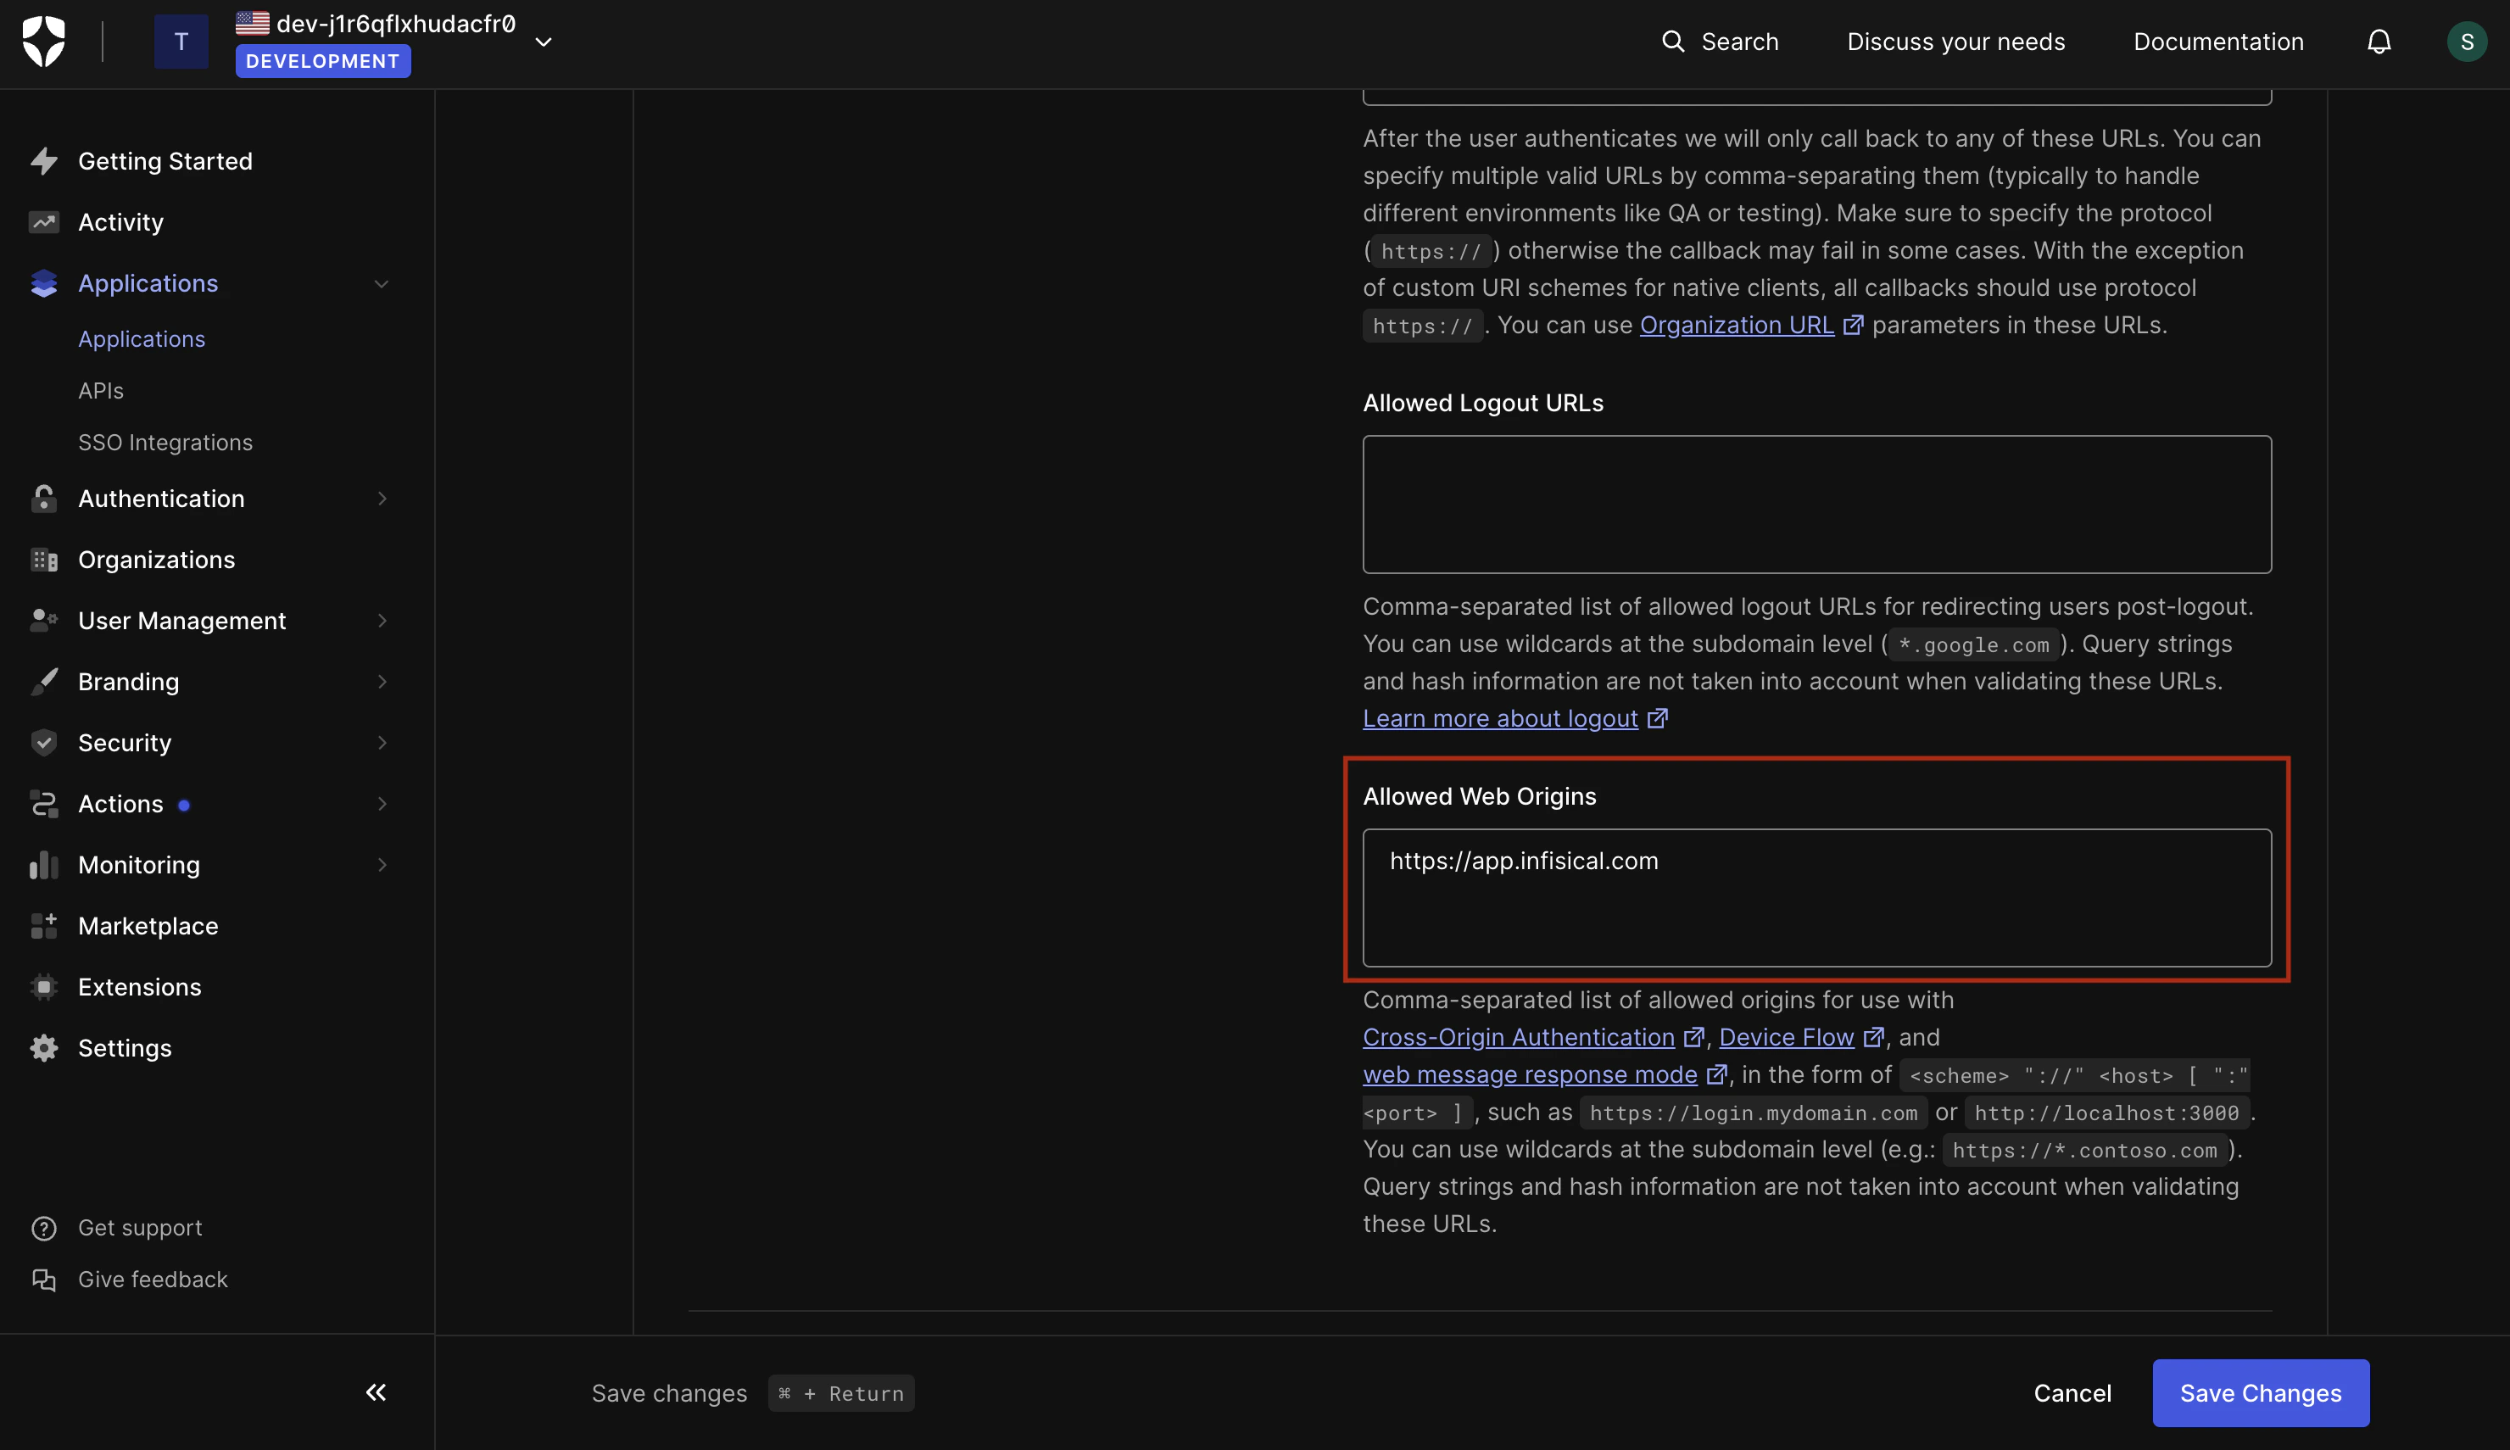Click in Allowed Logout URLs field
This screenshot has height=1450, width=2510.
pyautogui.click(x=1817, y=504)
